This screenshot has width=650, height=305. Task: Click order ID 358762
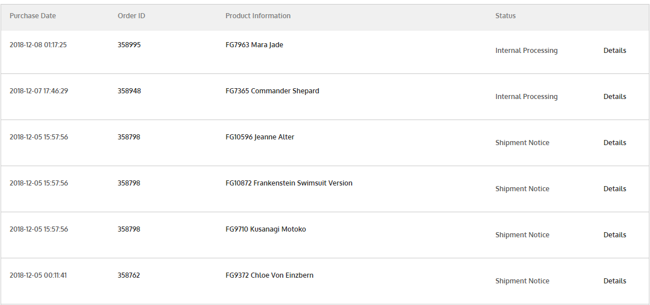click(x=129, y=275)
